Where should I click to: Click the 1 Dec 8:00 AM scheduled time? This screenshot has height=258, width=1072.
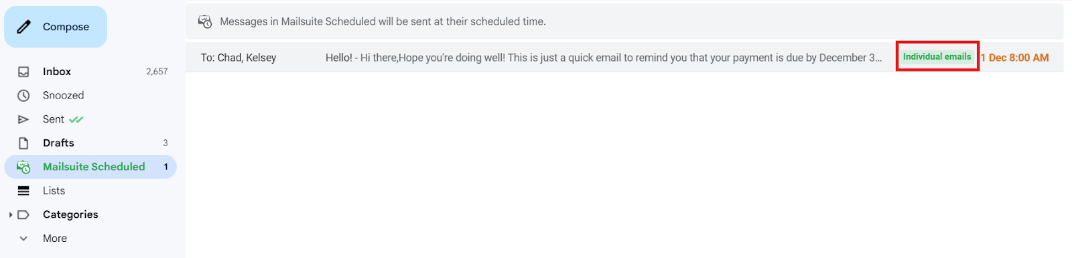click(1015, 58)
